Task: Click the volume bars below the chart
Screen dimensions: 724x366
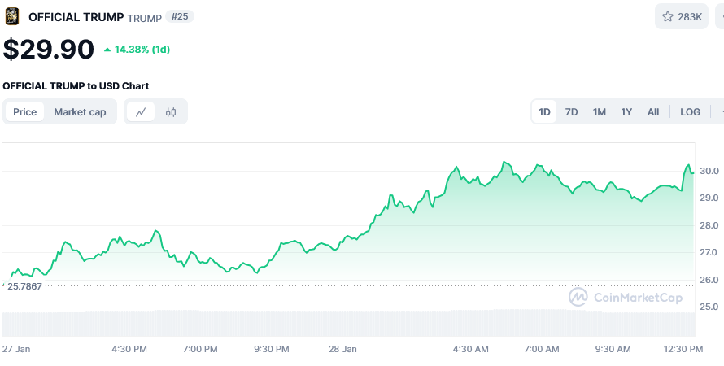Action: click(x=349, y=323)
